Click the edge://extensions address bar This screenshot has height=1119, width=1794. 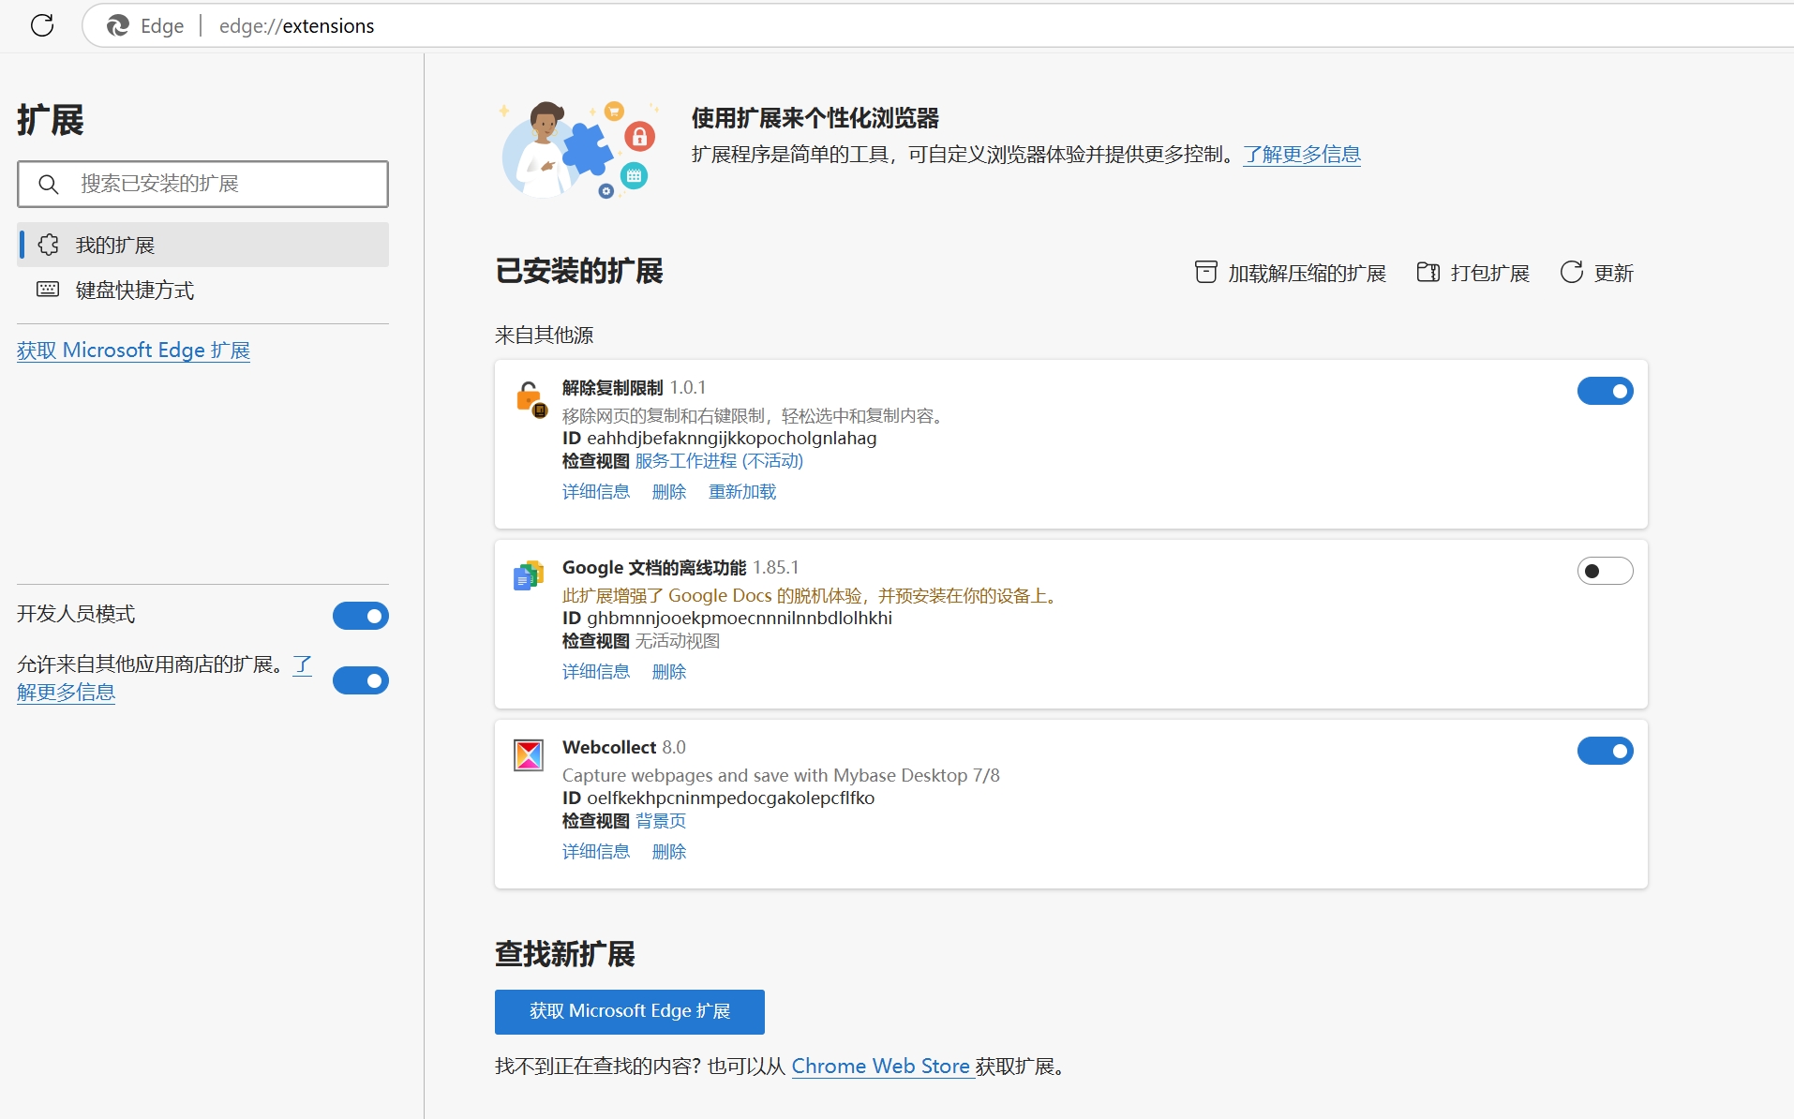click(937, 25)
